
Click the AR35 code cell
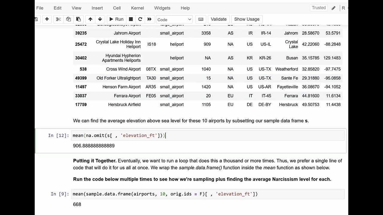151,87
